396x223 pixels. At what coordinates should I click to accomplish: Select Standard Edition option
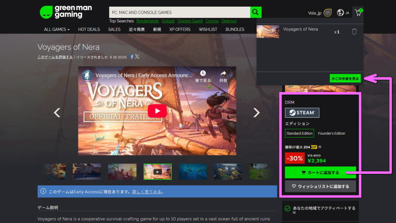click(299, 133)
